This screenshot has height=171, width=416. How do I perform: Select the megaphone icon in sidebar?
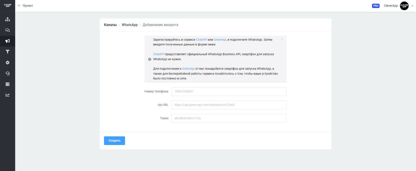[8, 41]
